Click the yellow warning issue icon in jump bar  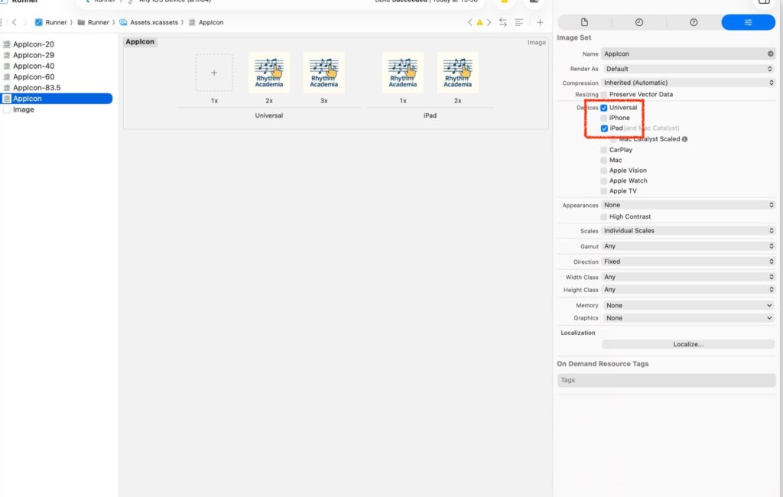[479, 23]
